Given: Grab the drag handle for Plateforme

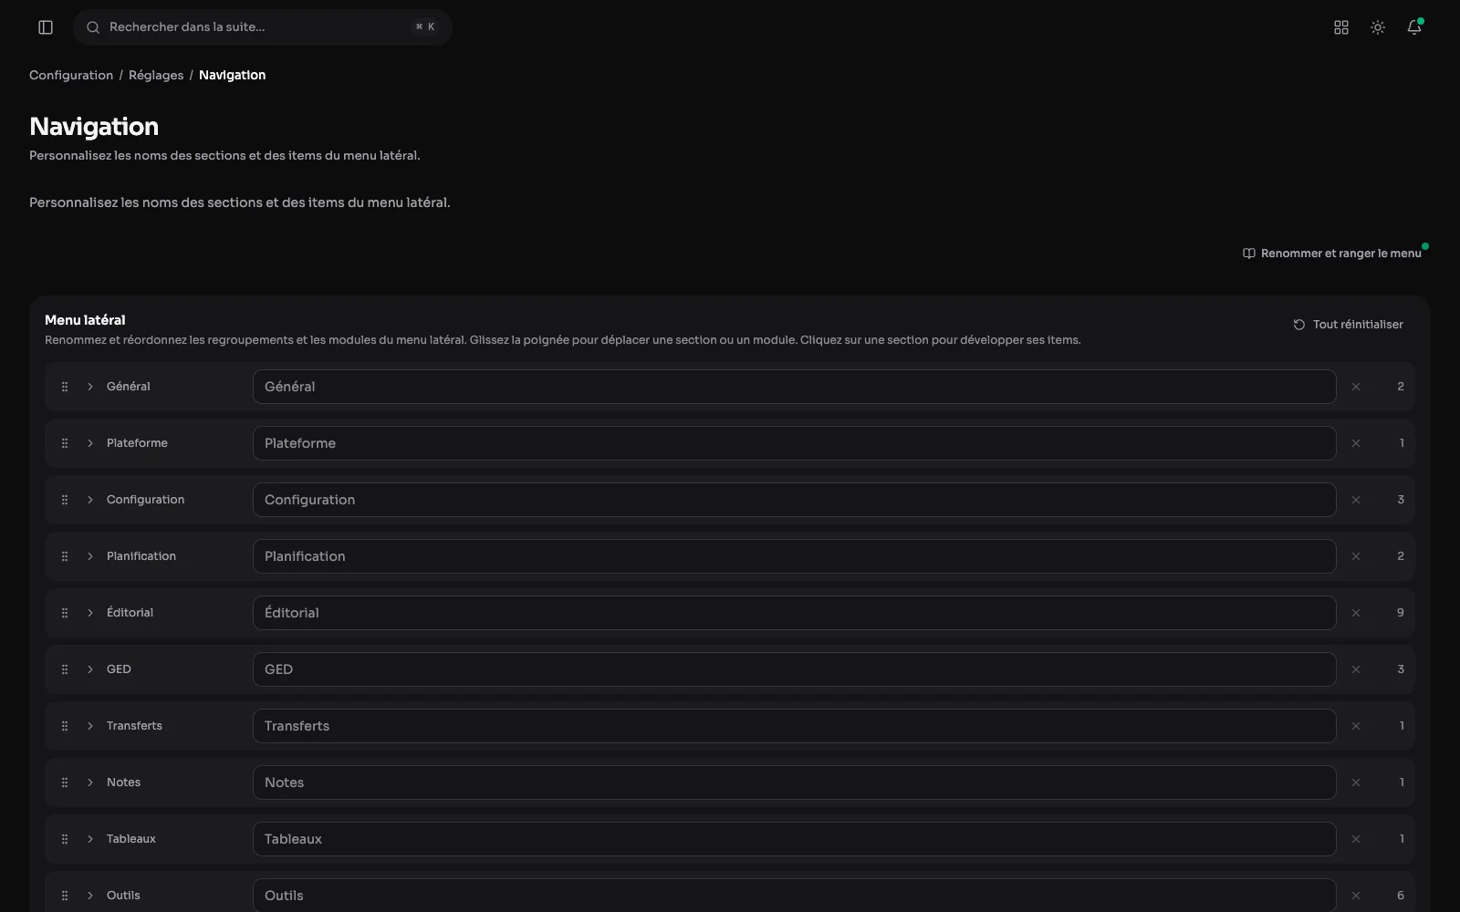Looking at the screenshot, I should click(x=65, y=443).
